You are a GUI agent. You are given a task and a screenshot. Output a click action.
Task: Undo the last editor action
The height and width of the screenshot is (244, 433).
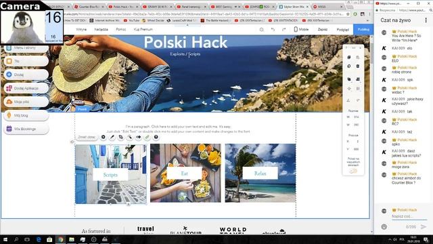point(273,29)
